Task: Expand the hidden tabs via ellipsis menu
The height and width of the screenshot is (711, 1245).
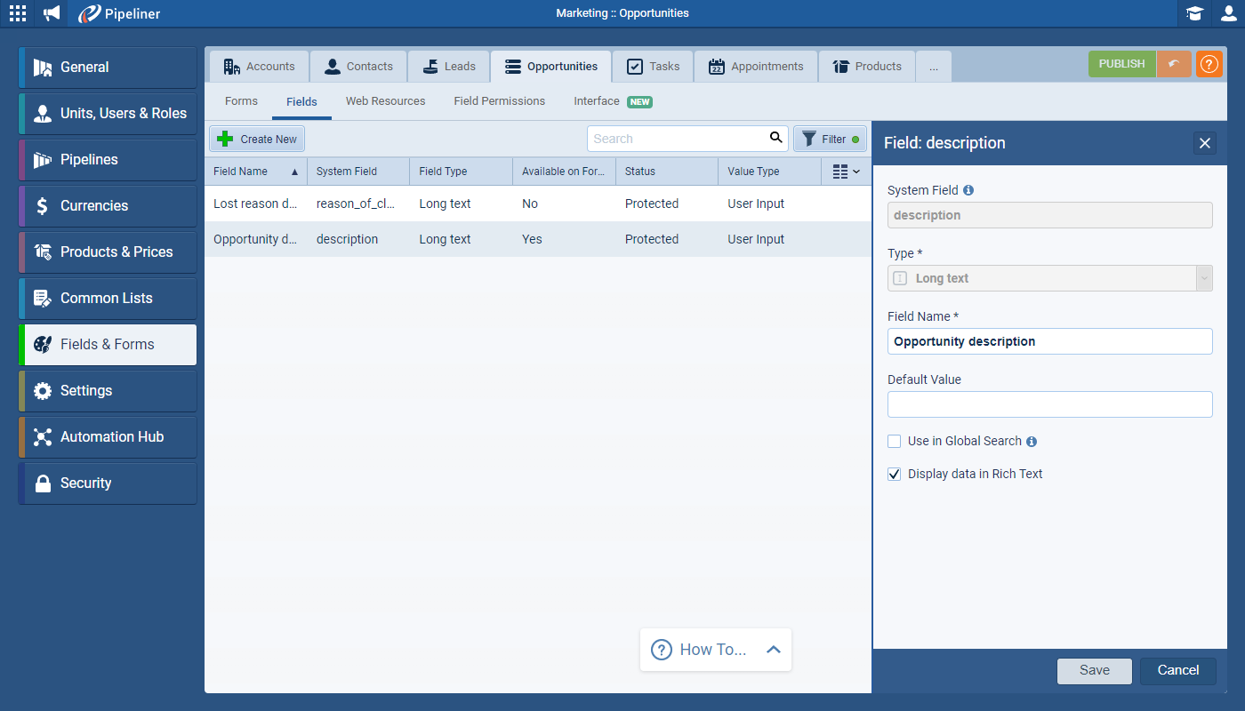Action: 933,66
